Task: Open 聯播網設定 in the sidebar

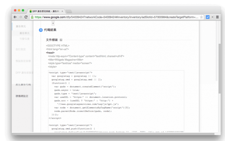Action: (x=22, y=96)
